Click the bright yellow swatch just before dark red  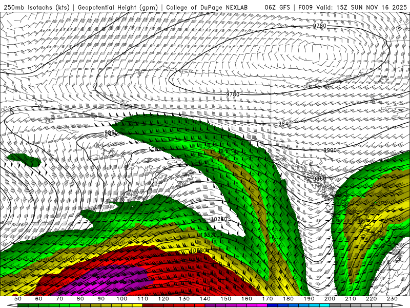pyautogui.click(x=137, y=305)
